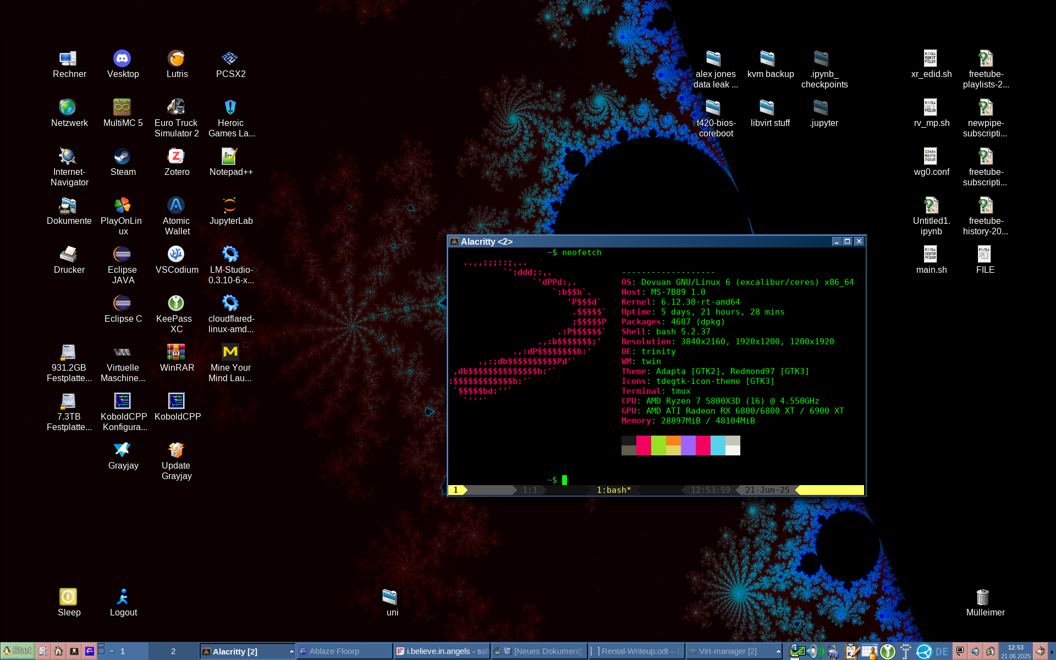The height and width of the screenshot is (660, 1056).
Task: Click the JupyterLab desktop icon
Action: (230, 211)
